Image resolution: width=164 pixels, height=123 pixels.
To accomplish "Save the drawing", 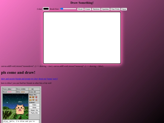I will click(124, 9).
